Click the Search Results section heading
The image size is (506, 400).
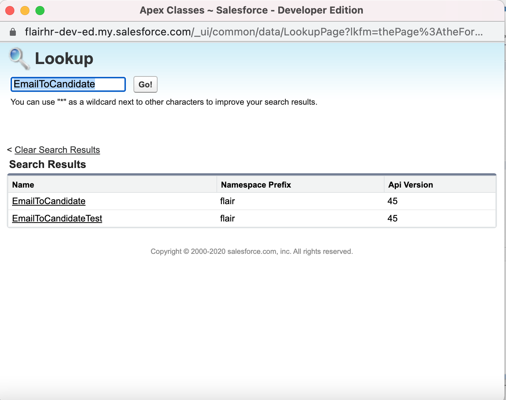pos(48,164)
